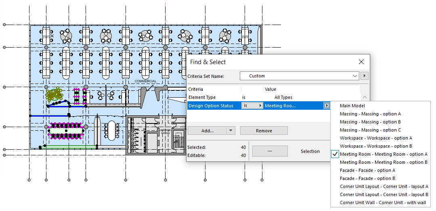
Task: Choose Facade - option A entry
Action: pos(367,170)
